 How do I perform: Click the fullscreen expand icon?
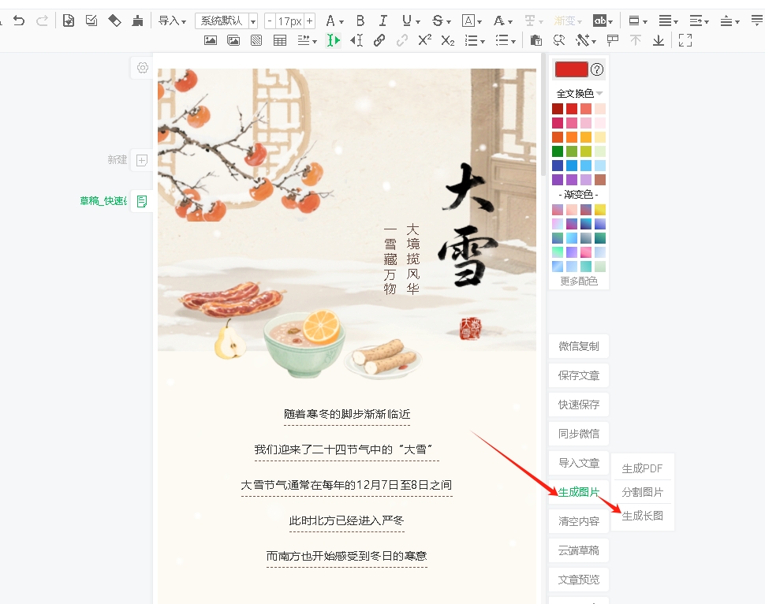(x=685, y=40)
